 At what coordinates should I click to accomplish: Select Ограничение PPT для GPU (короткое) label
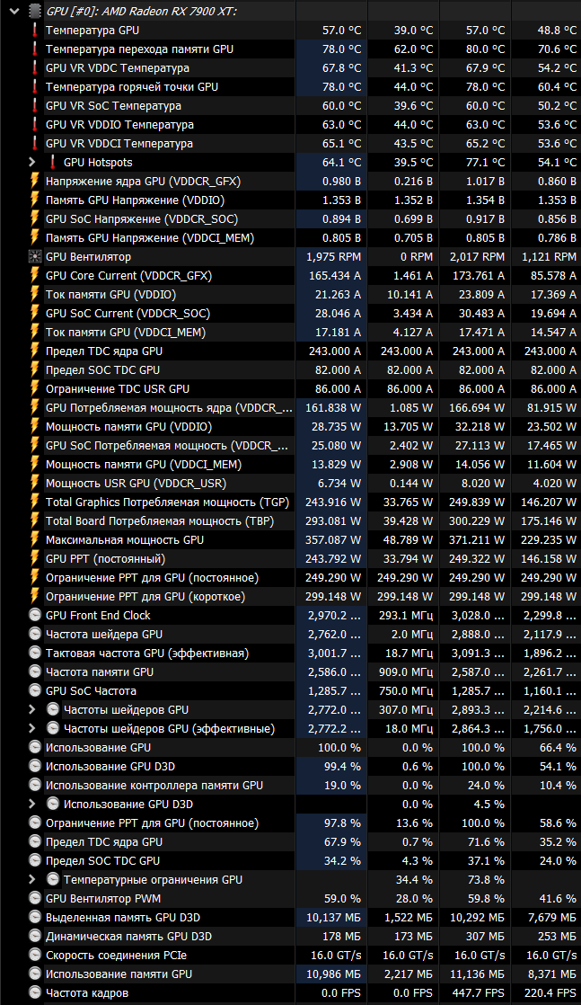[x=145, y=597]
